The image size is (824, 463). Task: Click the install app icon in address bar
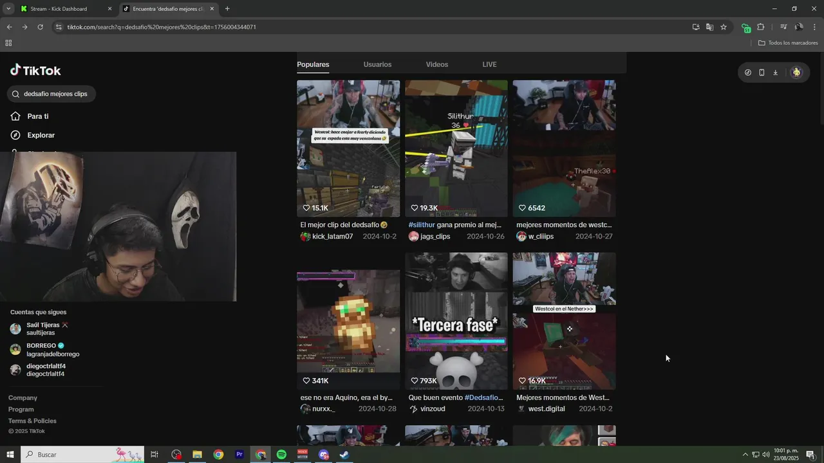(x=696, y=27)
